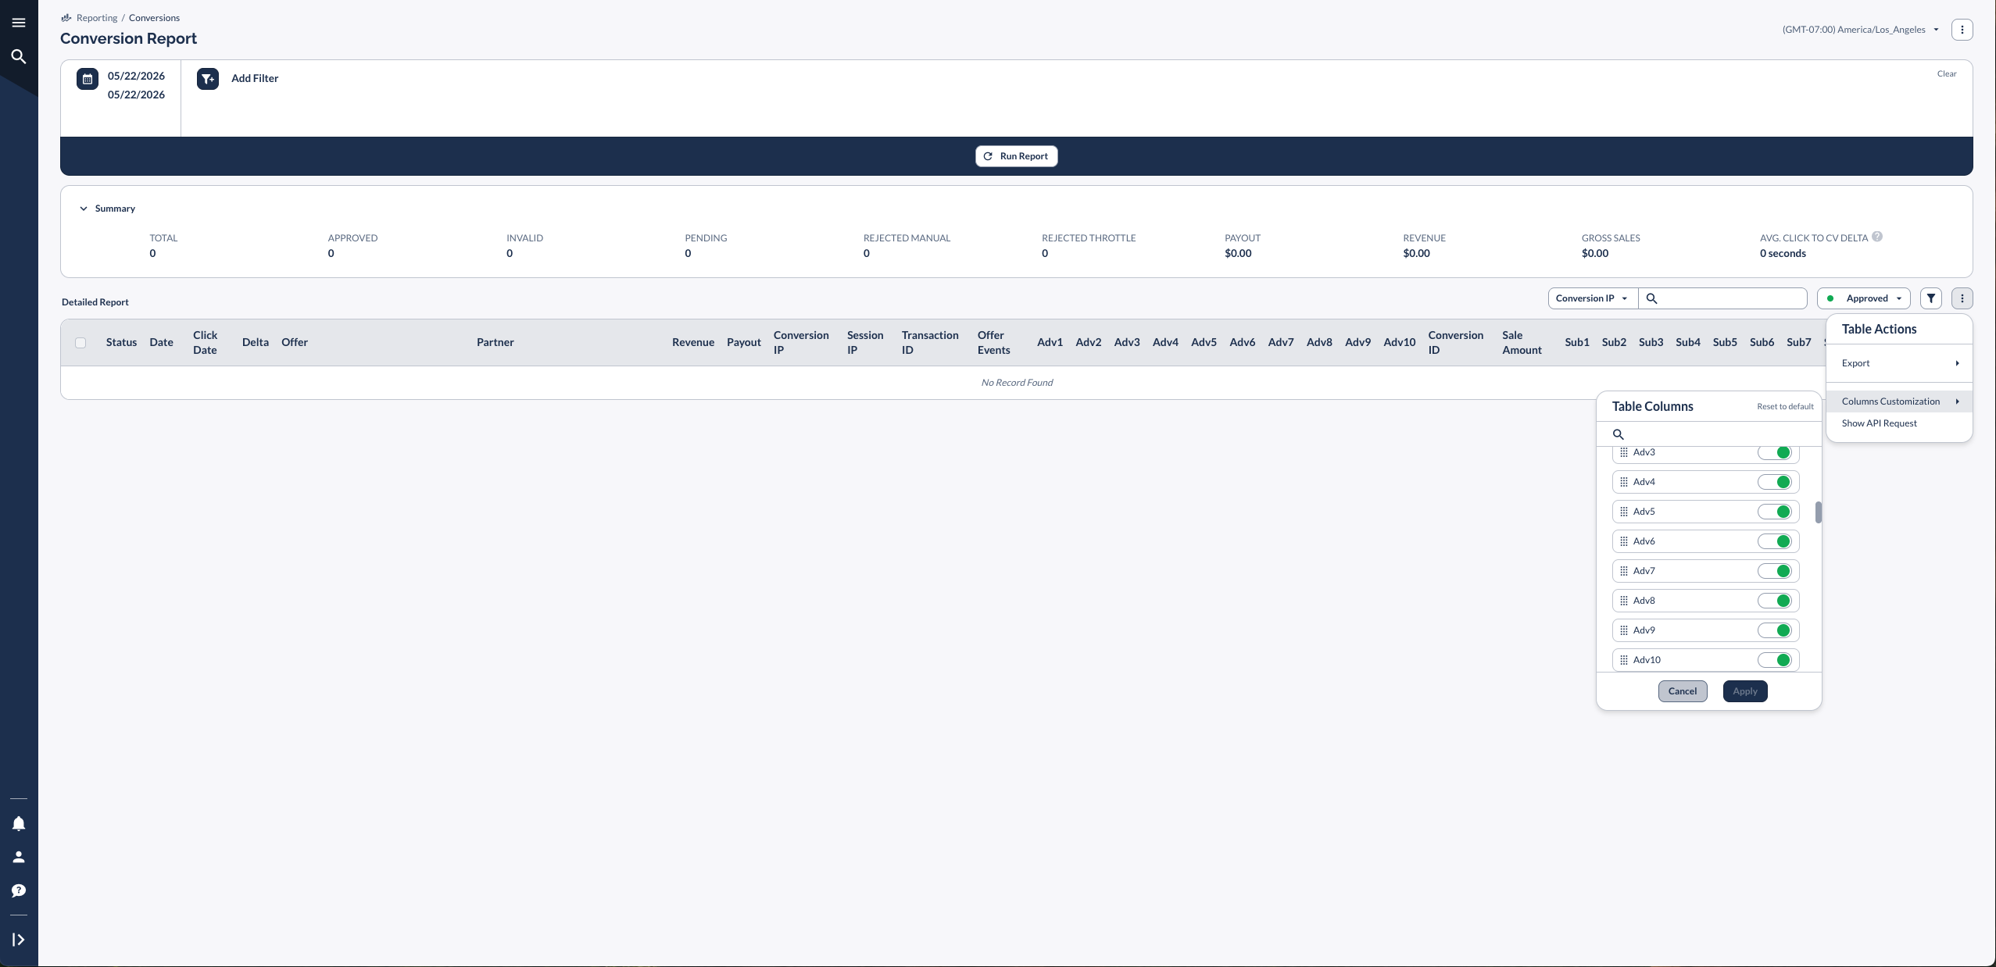Screen dimensions: 1996x967
Task: Open the sidebar search icon
Action: (x=19, y=56)
